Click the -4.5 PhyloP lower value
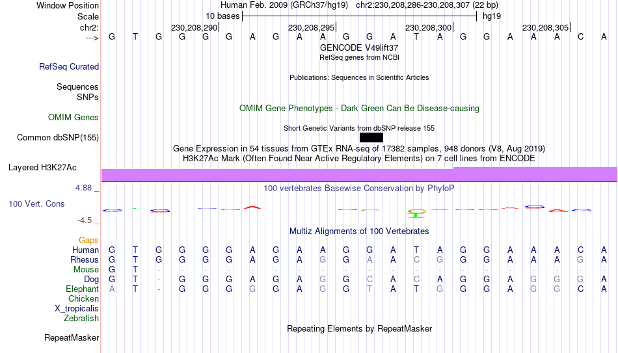The height and width of the screenshot is (353, 618). pos(85,220)
